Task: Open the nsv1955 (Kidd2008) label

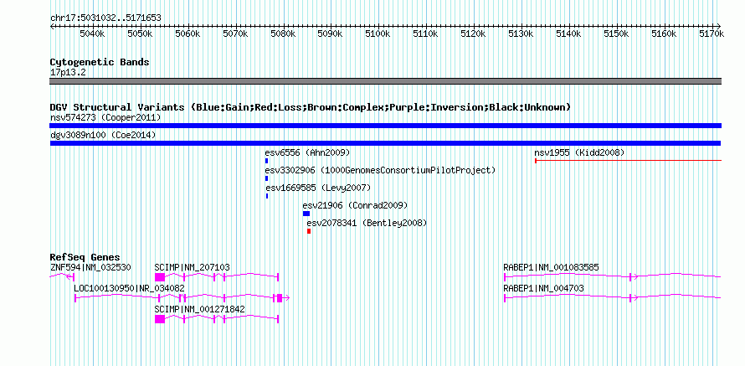Action: pyautogui.click(x=579, y=152)
